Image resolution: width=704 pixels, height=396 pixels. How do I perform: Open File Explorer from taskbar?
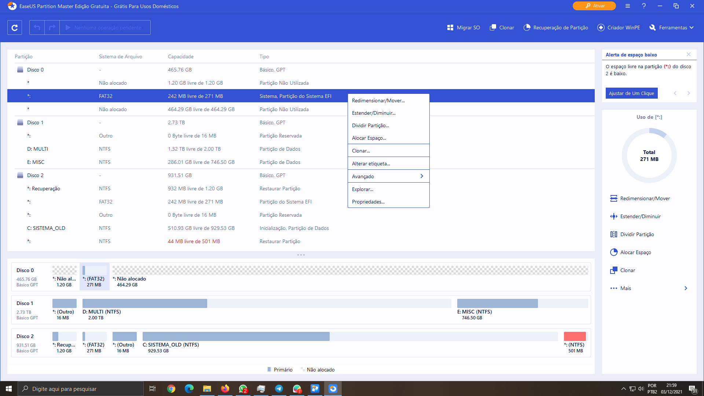coord(207,389)
